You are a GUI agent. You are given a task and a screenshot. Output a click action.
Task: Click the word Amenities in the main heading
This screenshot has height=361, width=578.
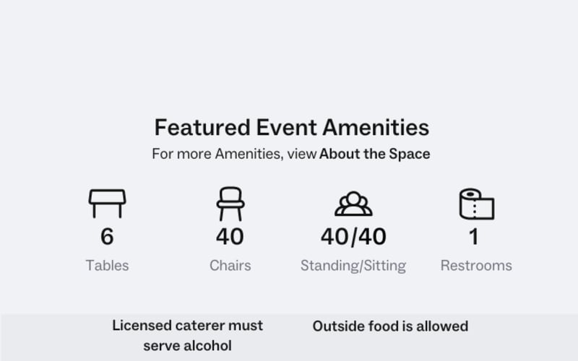(376, 128)
